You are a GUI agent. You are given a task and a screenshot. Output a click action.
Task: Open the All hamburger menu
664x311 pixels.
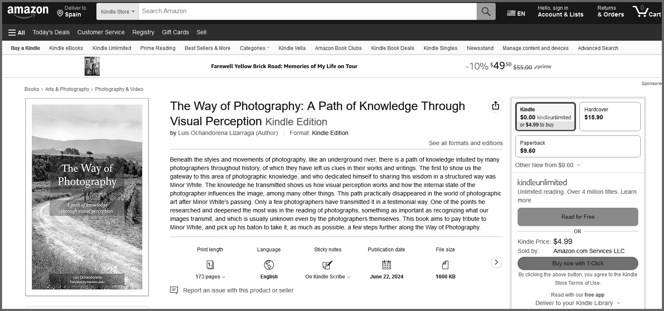16,32
